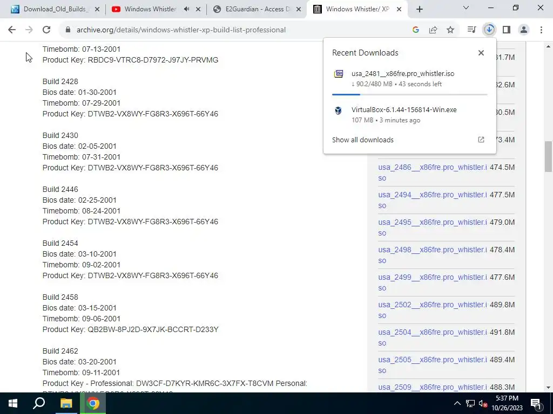This screenshot has height=414, width=553.
Task: Close the Download_Old_Builds tab
Action: [97, 10]
